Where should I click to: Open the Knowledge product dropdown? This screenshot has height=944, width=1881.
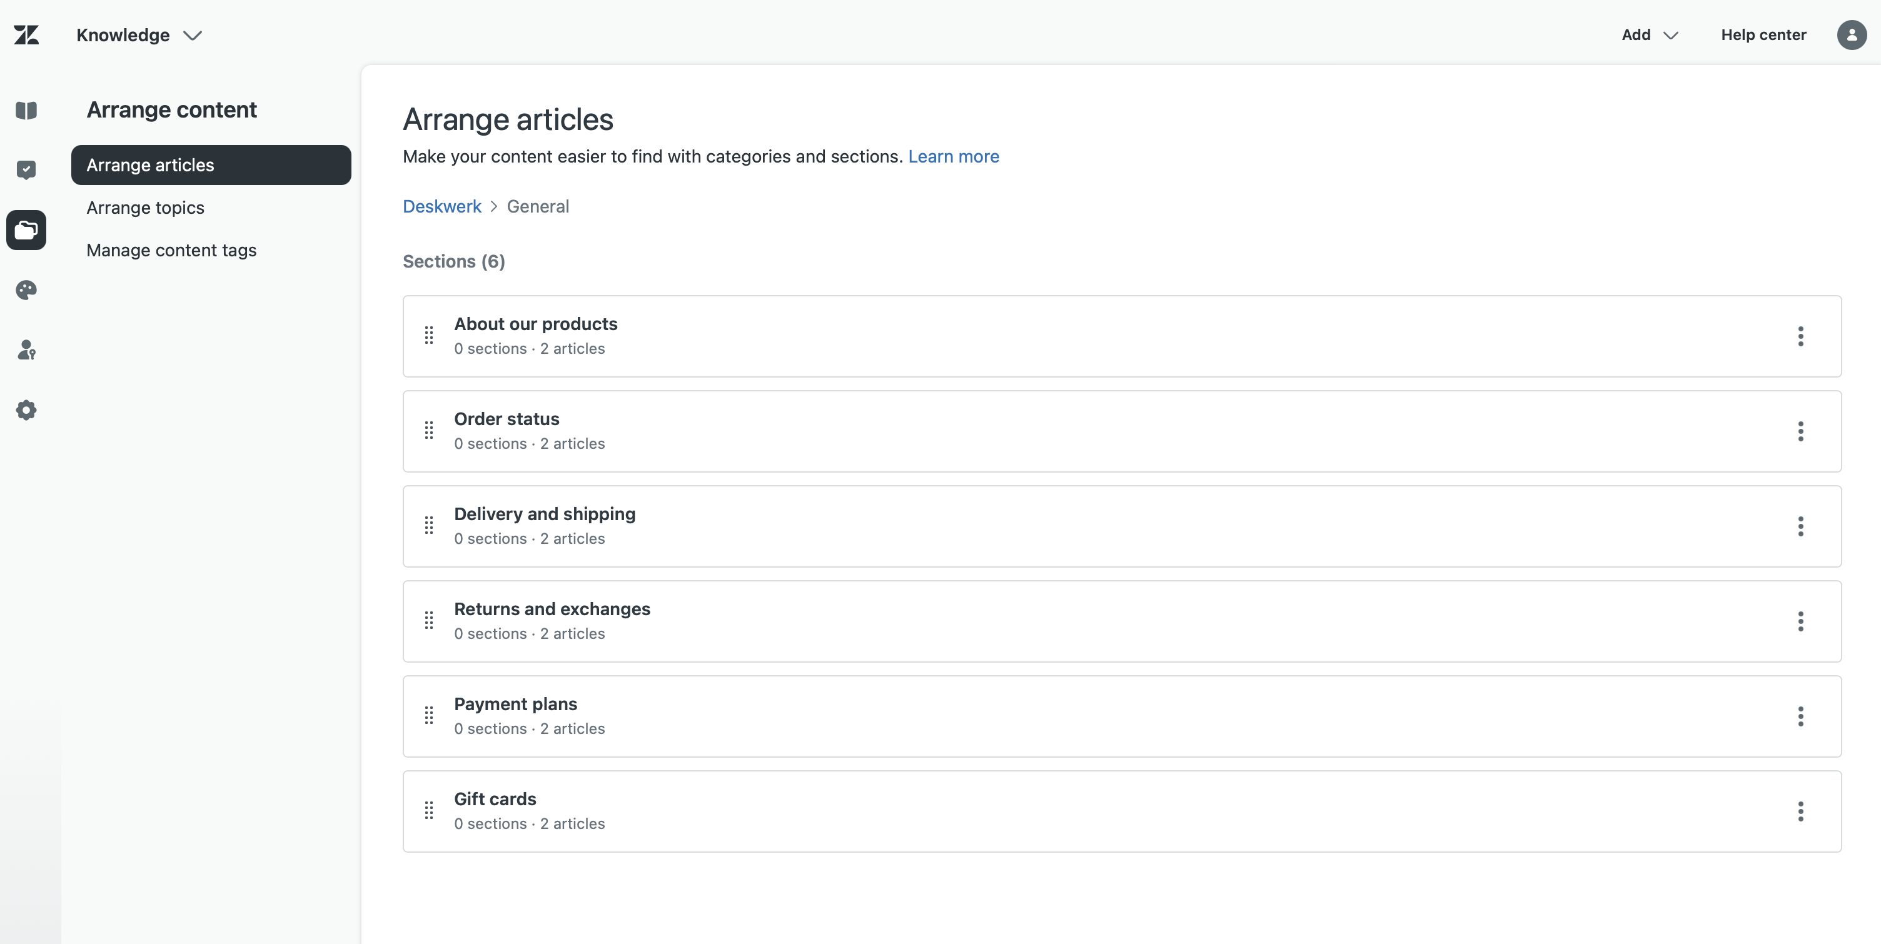139,35
